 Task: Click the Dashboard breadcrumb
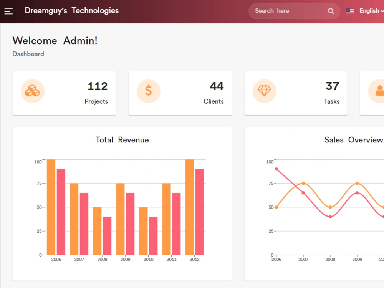coord(28,54)
